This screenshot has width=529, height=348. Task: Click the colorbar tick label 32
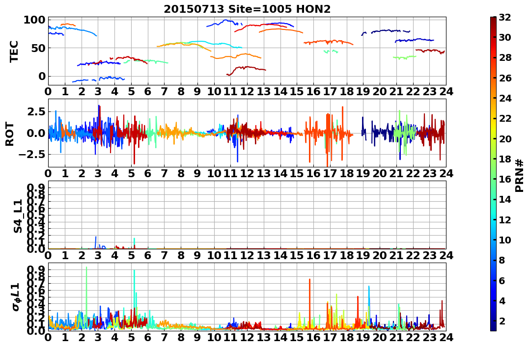505,17
